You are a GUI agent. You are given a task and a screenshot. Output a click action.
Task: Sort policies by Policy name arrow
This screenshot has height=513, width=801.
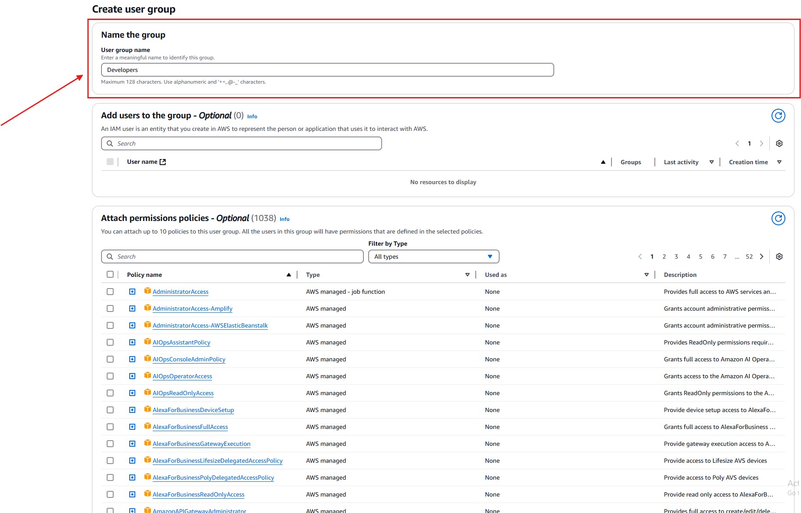click(x=289, y=275)
